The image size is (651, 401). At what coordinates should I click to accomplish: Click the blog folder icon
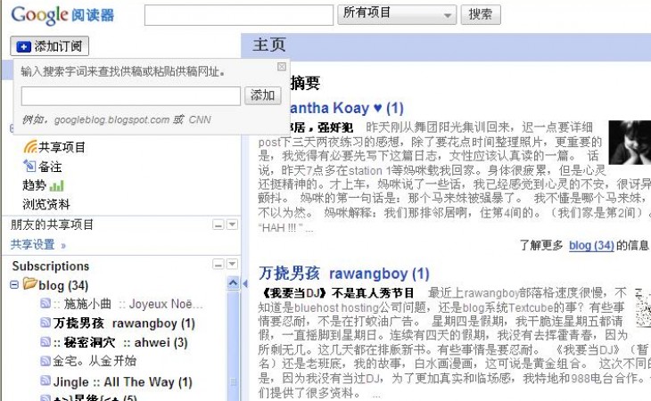point(30,283)
